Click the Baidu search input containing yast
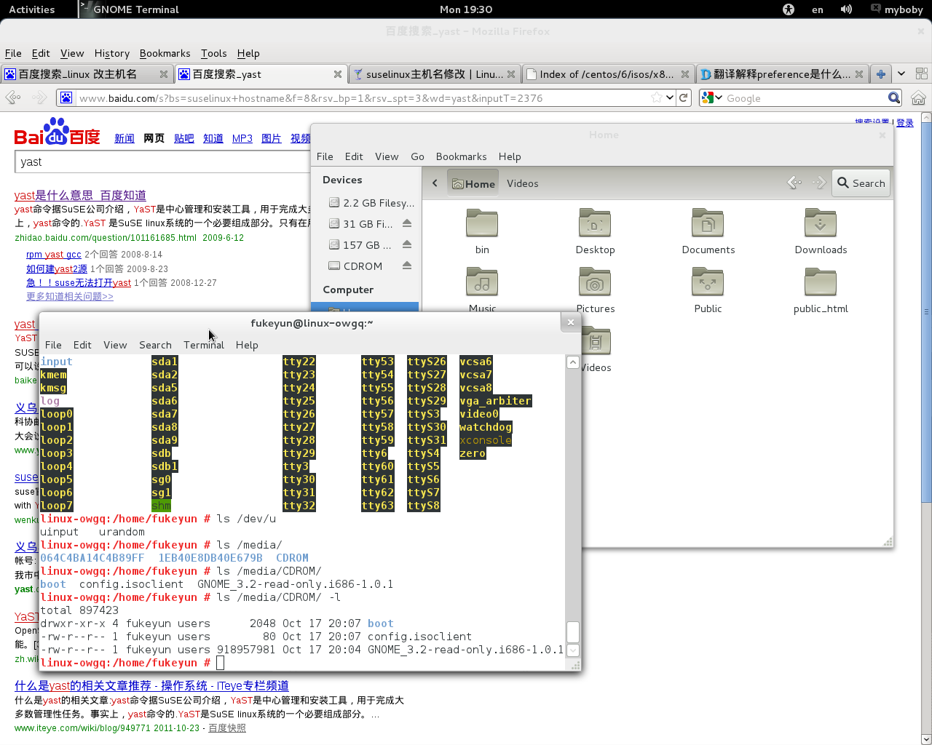 pos(162,162)
